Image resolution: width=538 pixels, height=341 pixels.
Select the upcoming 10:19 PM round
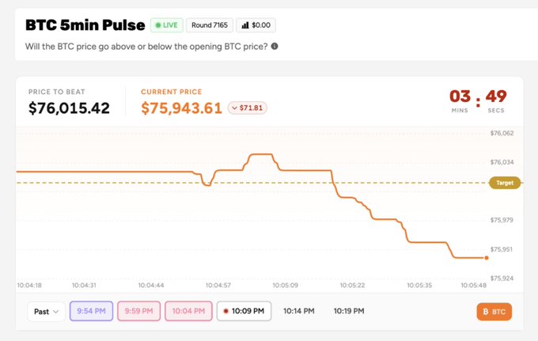point(349,311)
